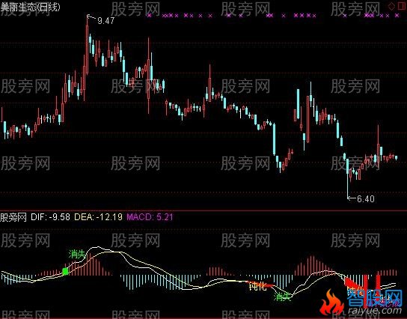Click the 钝化 label on the MACD panel
Viewport: 407px width, 319px height.
[x=258, y=287]
